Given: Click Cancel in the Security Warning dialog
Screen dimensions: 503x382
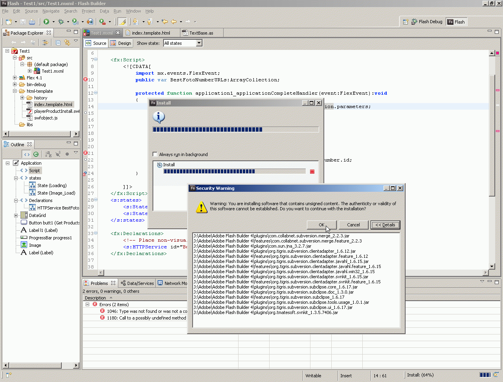Looking at the screenshot, I should pyautogui.click(x=353, y=225).
